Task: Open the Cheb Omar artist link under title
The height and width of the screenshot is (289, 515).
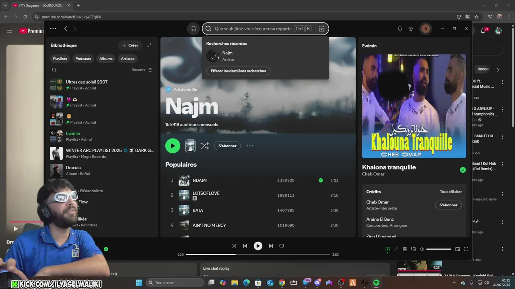Action: [373, 174]
